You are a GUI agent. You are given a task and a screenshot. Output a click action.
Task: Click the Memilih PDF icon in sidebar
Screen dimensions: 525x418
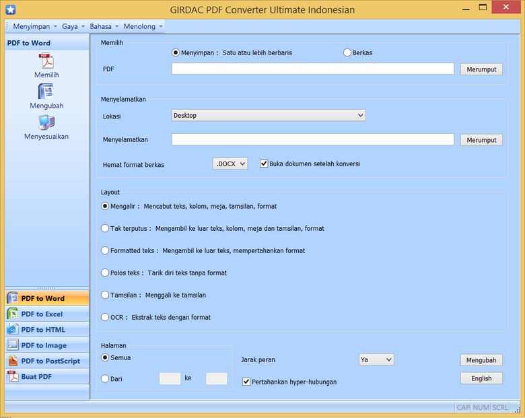click(x=46, y=61)
